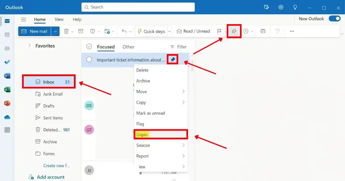Open the People contacts icon
This screenshot has height=181, width=345.
coord(7,48)
